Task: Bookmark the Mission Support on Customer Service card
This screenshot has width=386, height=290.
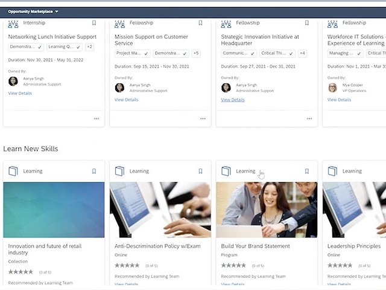Action: [x=200, y=23]
